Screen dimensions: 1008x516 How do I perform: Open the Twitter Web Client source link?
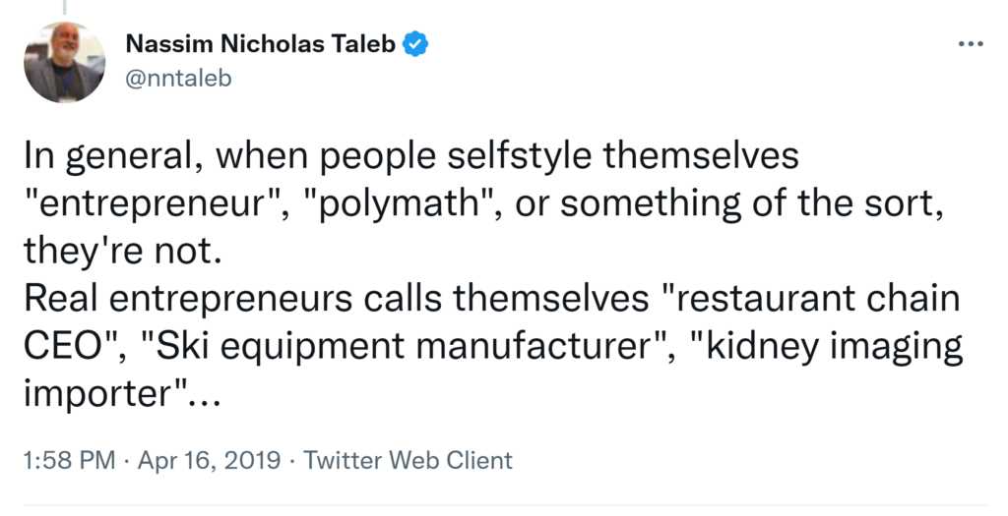(408, 460)
